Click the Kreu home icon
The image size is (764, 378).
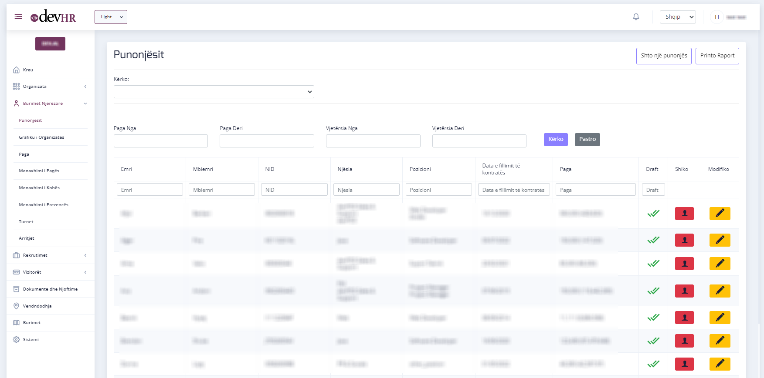pyautogui.click(x=16, y=70)
